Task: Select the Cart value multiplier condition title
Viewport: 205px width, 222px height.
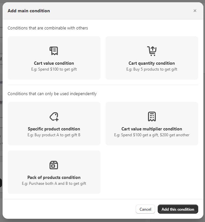Action: [x=152, y=129]
